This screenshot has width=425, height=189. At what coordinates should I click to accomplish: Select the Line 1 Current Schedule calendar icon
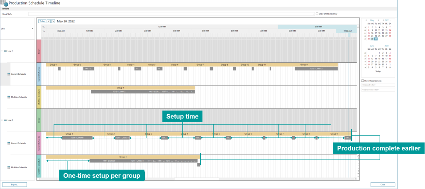9,74
